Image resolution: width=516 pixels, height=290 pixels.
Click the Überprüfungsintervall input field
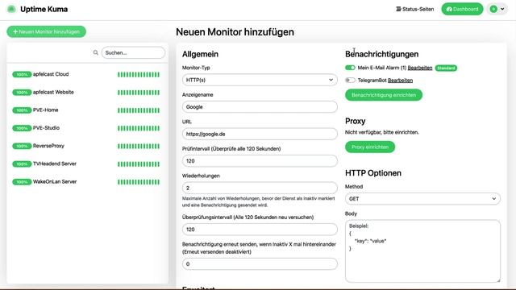point(260,229)
